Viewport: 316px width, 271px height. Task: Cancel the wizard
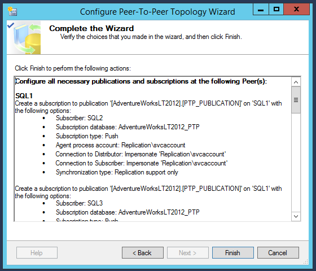click(x=278, y=253)
